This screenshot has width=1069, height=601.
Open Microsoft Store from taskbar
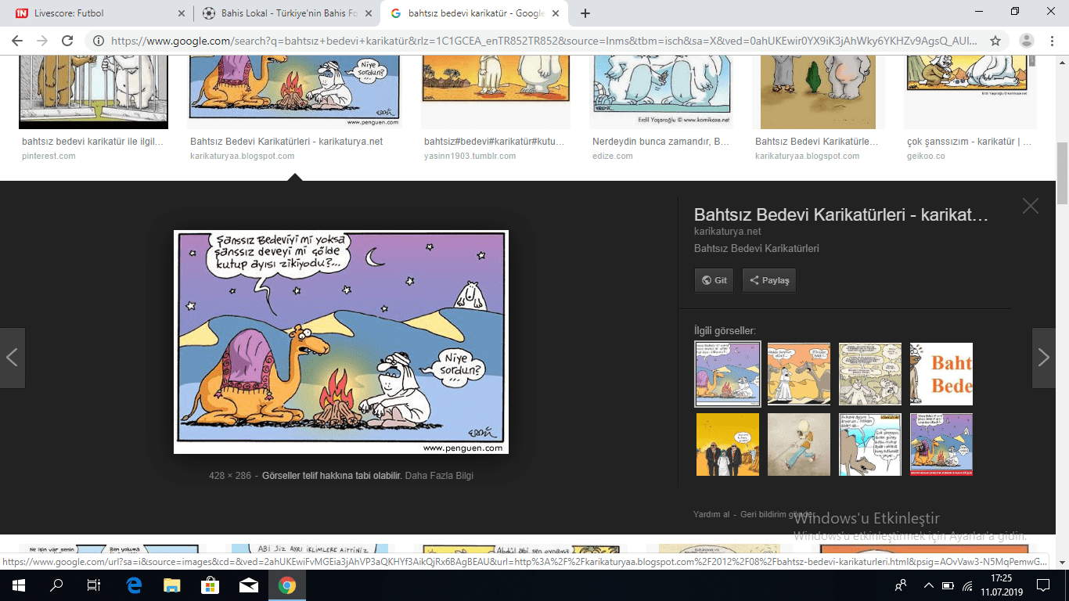(x=210, y=585)
